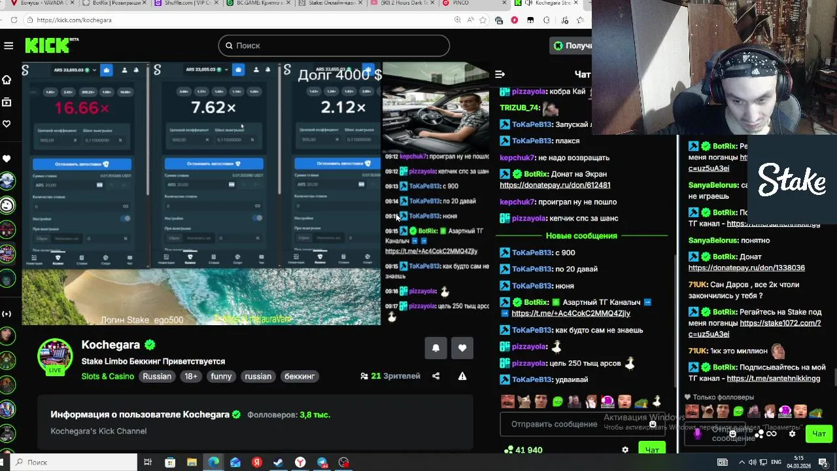837x471 pixels.
Task: Click the funny tag
Action: [x=221, y=376]
